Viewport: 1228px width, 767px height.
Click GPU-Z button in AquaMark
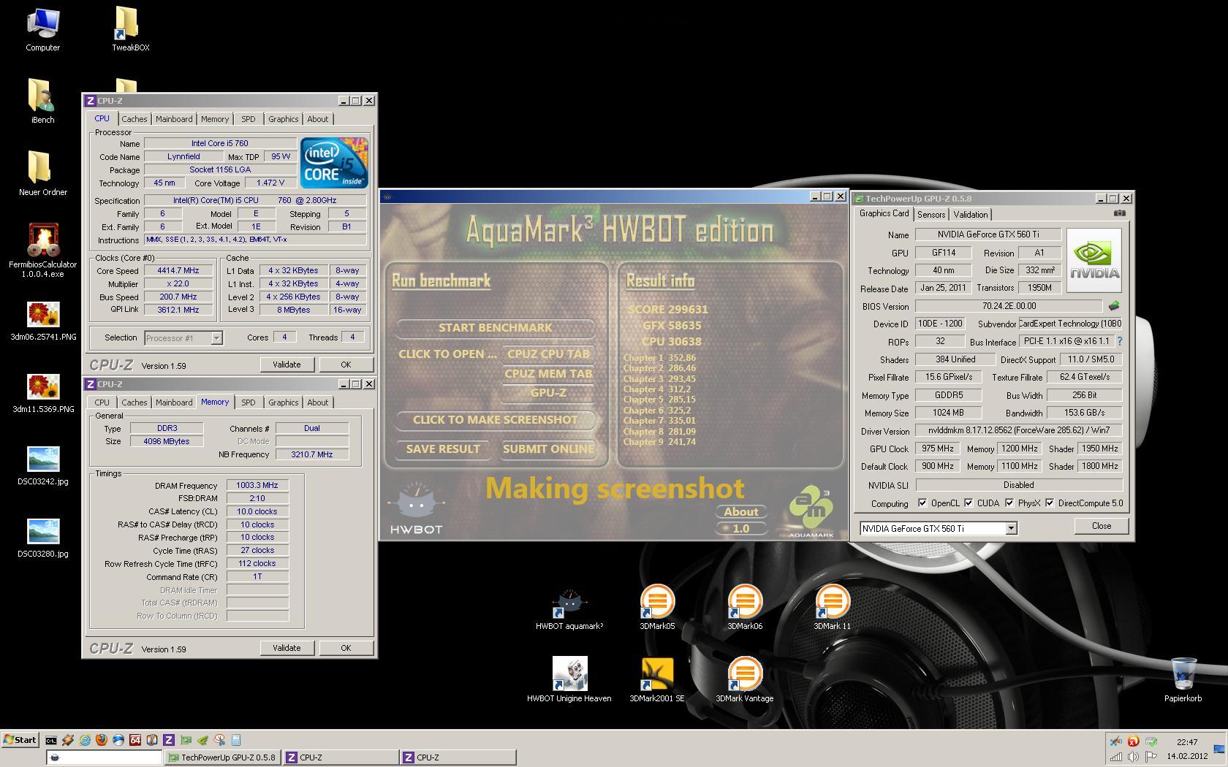pos(548,393)
